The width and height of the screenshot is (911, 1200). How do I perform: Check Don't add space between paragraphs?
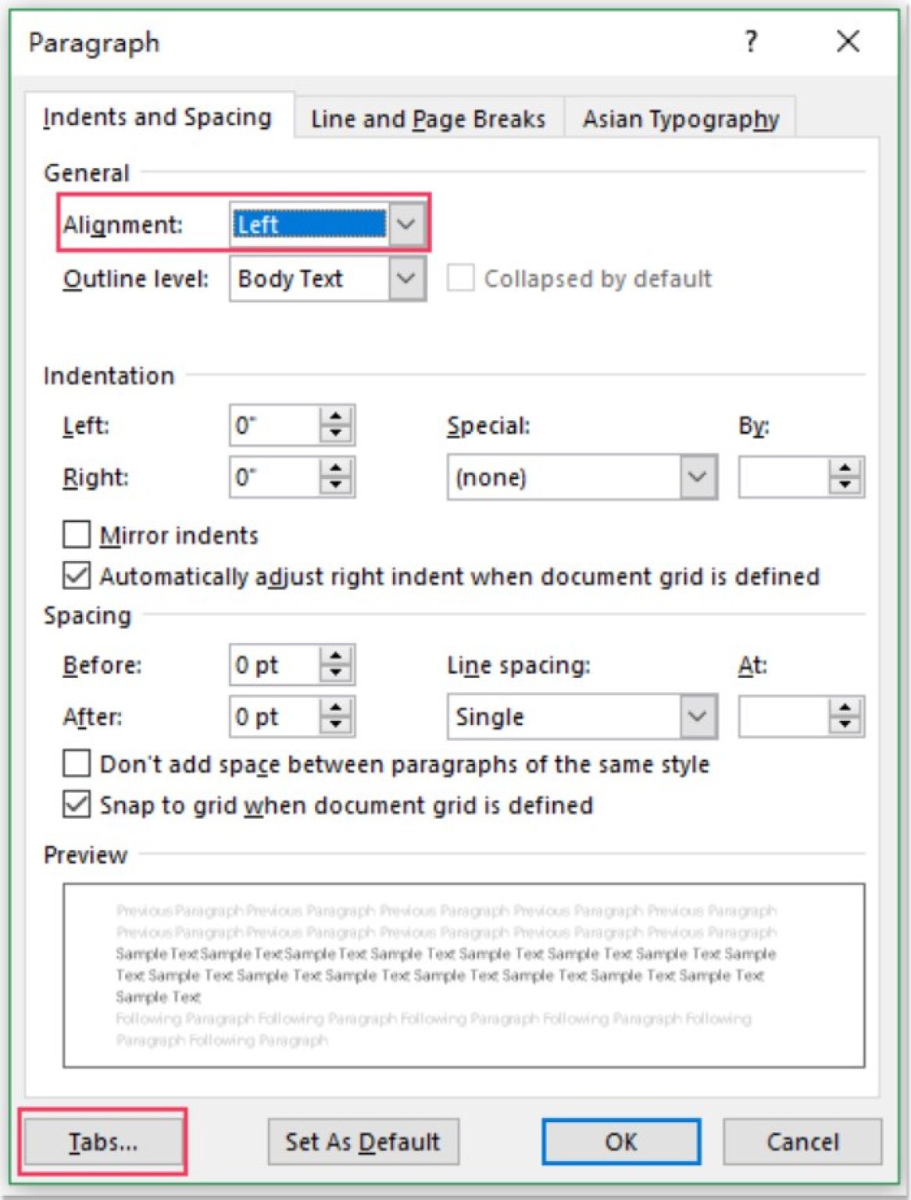click(77, 763)
